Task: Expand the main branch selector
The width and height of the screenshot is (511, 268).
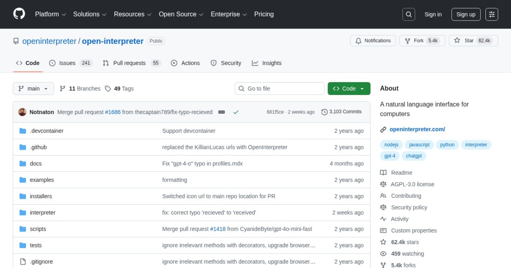Action: point(33,88)
